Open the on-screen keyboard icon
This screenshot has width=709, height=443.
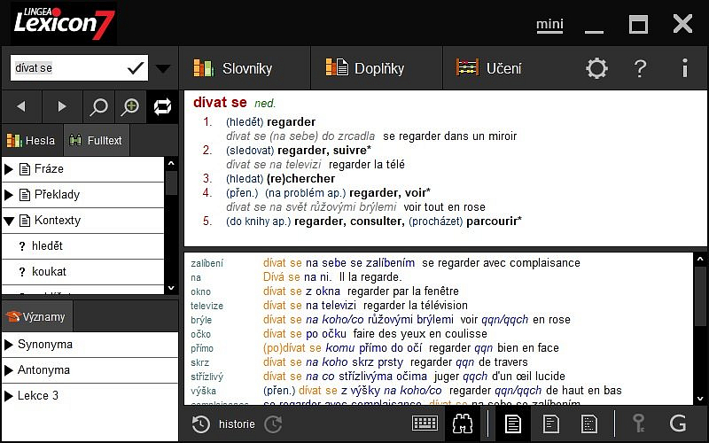point(425,424)
